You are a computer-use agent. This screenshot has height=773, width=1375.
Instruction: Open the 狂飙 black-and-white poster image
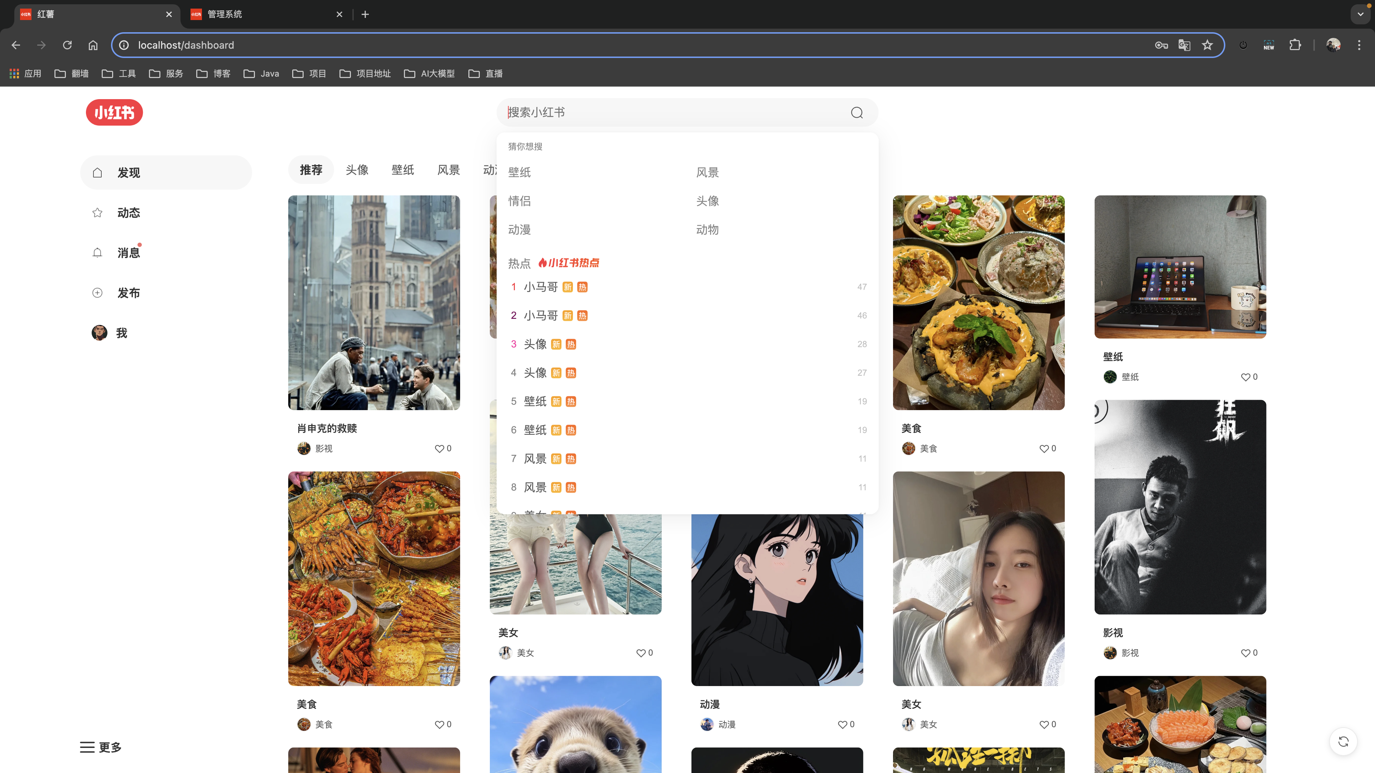1180,507
